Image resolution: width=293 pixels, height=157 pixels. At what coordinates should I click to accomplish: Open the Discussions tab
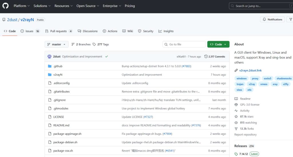click(88, 31)
